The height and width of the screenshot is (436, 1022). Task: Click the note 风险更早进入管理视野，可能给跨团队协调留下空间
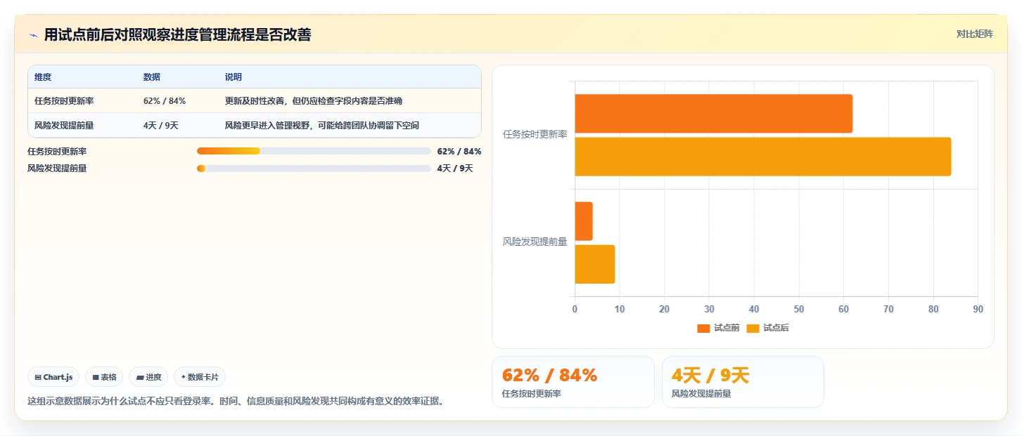click(x=322, y=126)
